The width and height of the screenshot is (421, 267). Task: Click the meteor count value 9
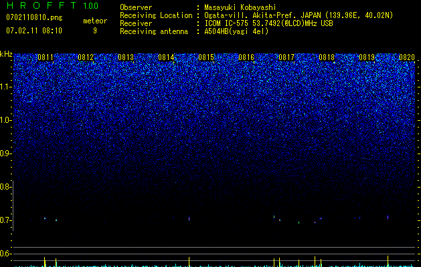95,31
